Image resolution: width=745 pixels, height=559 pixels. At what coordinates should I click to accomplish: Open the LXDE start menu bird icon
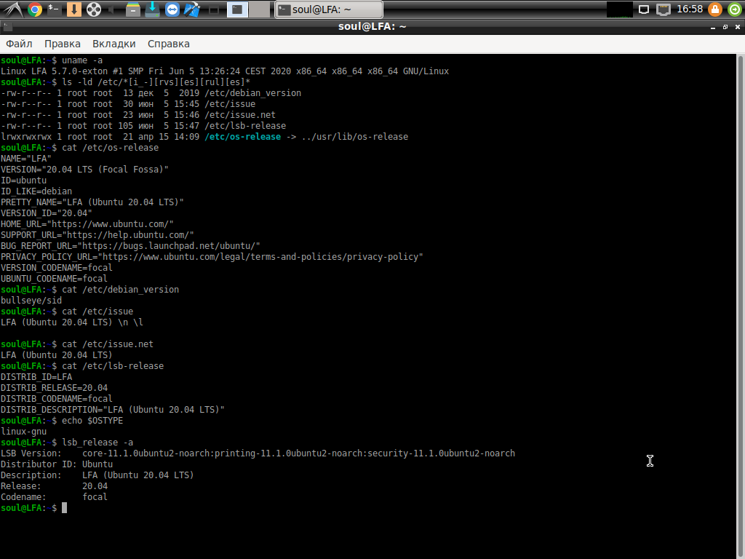[13, 9]
